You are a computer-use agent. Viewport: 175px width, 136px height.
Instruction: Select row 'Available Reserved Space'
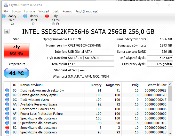click(x=86, y=104)
